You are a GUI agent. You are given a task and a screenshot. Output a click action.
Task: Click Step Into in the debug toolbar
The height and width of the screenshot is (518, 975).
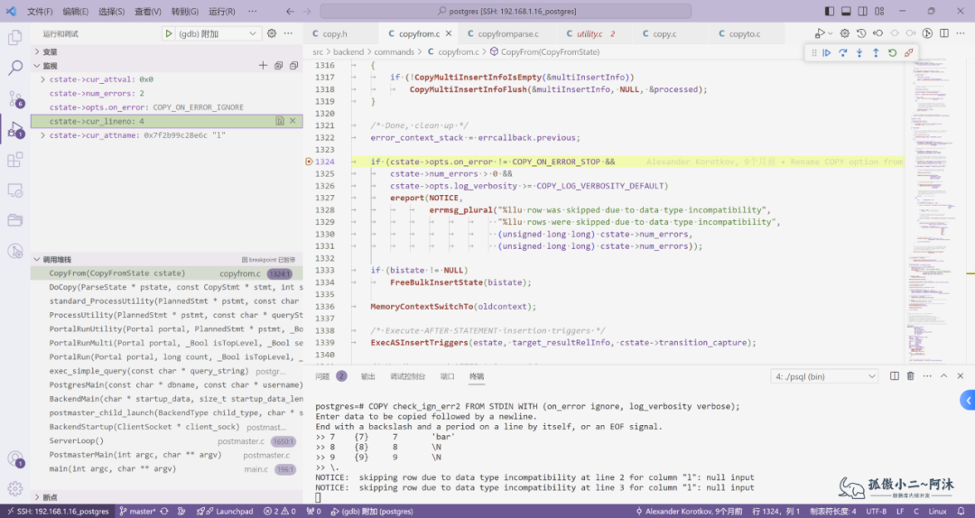(x=859, y=53)
